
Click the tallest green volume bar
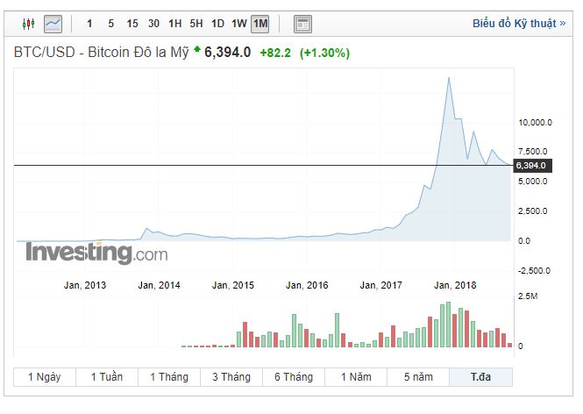pos(448,325)
